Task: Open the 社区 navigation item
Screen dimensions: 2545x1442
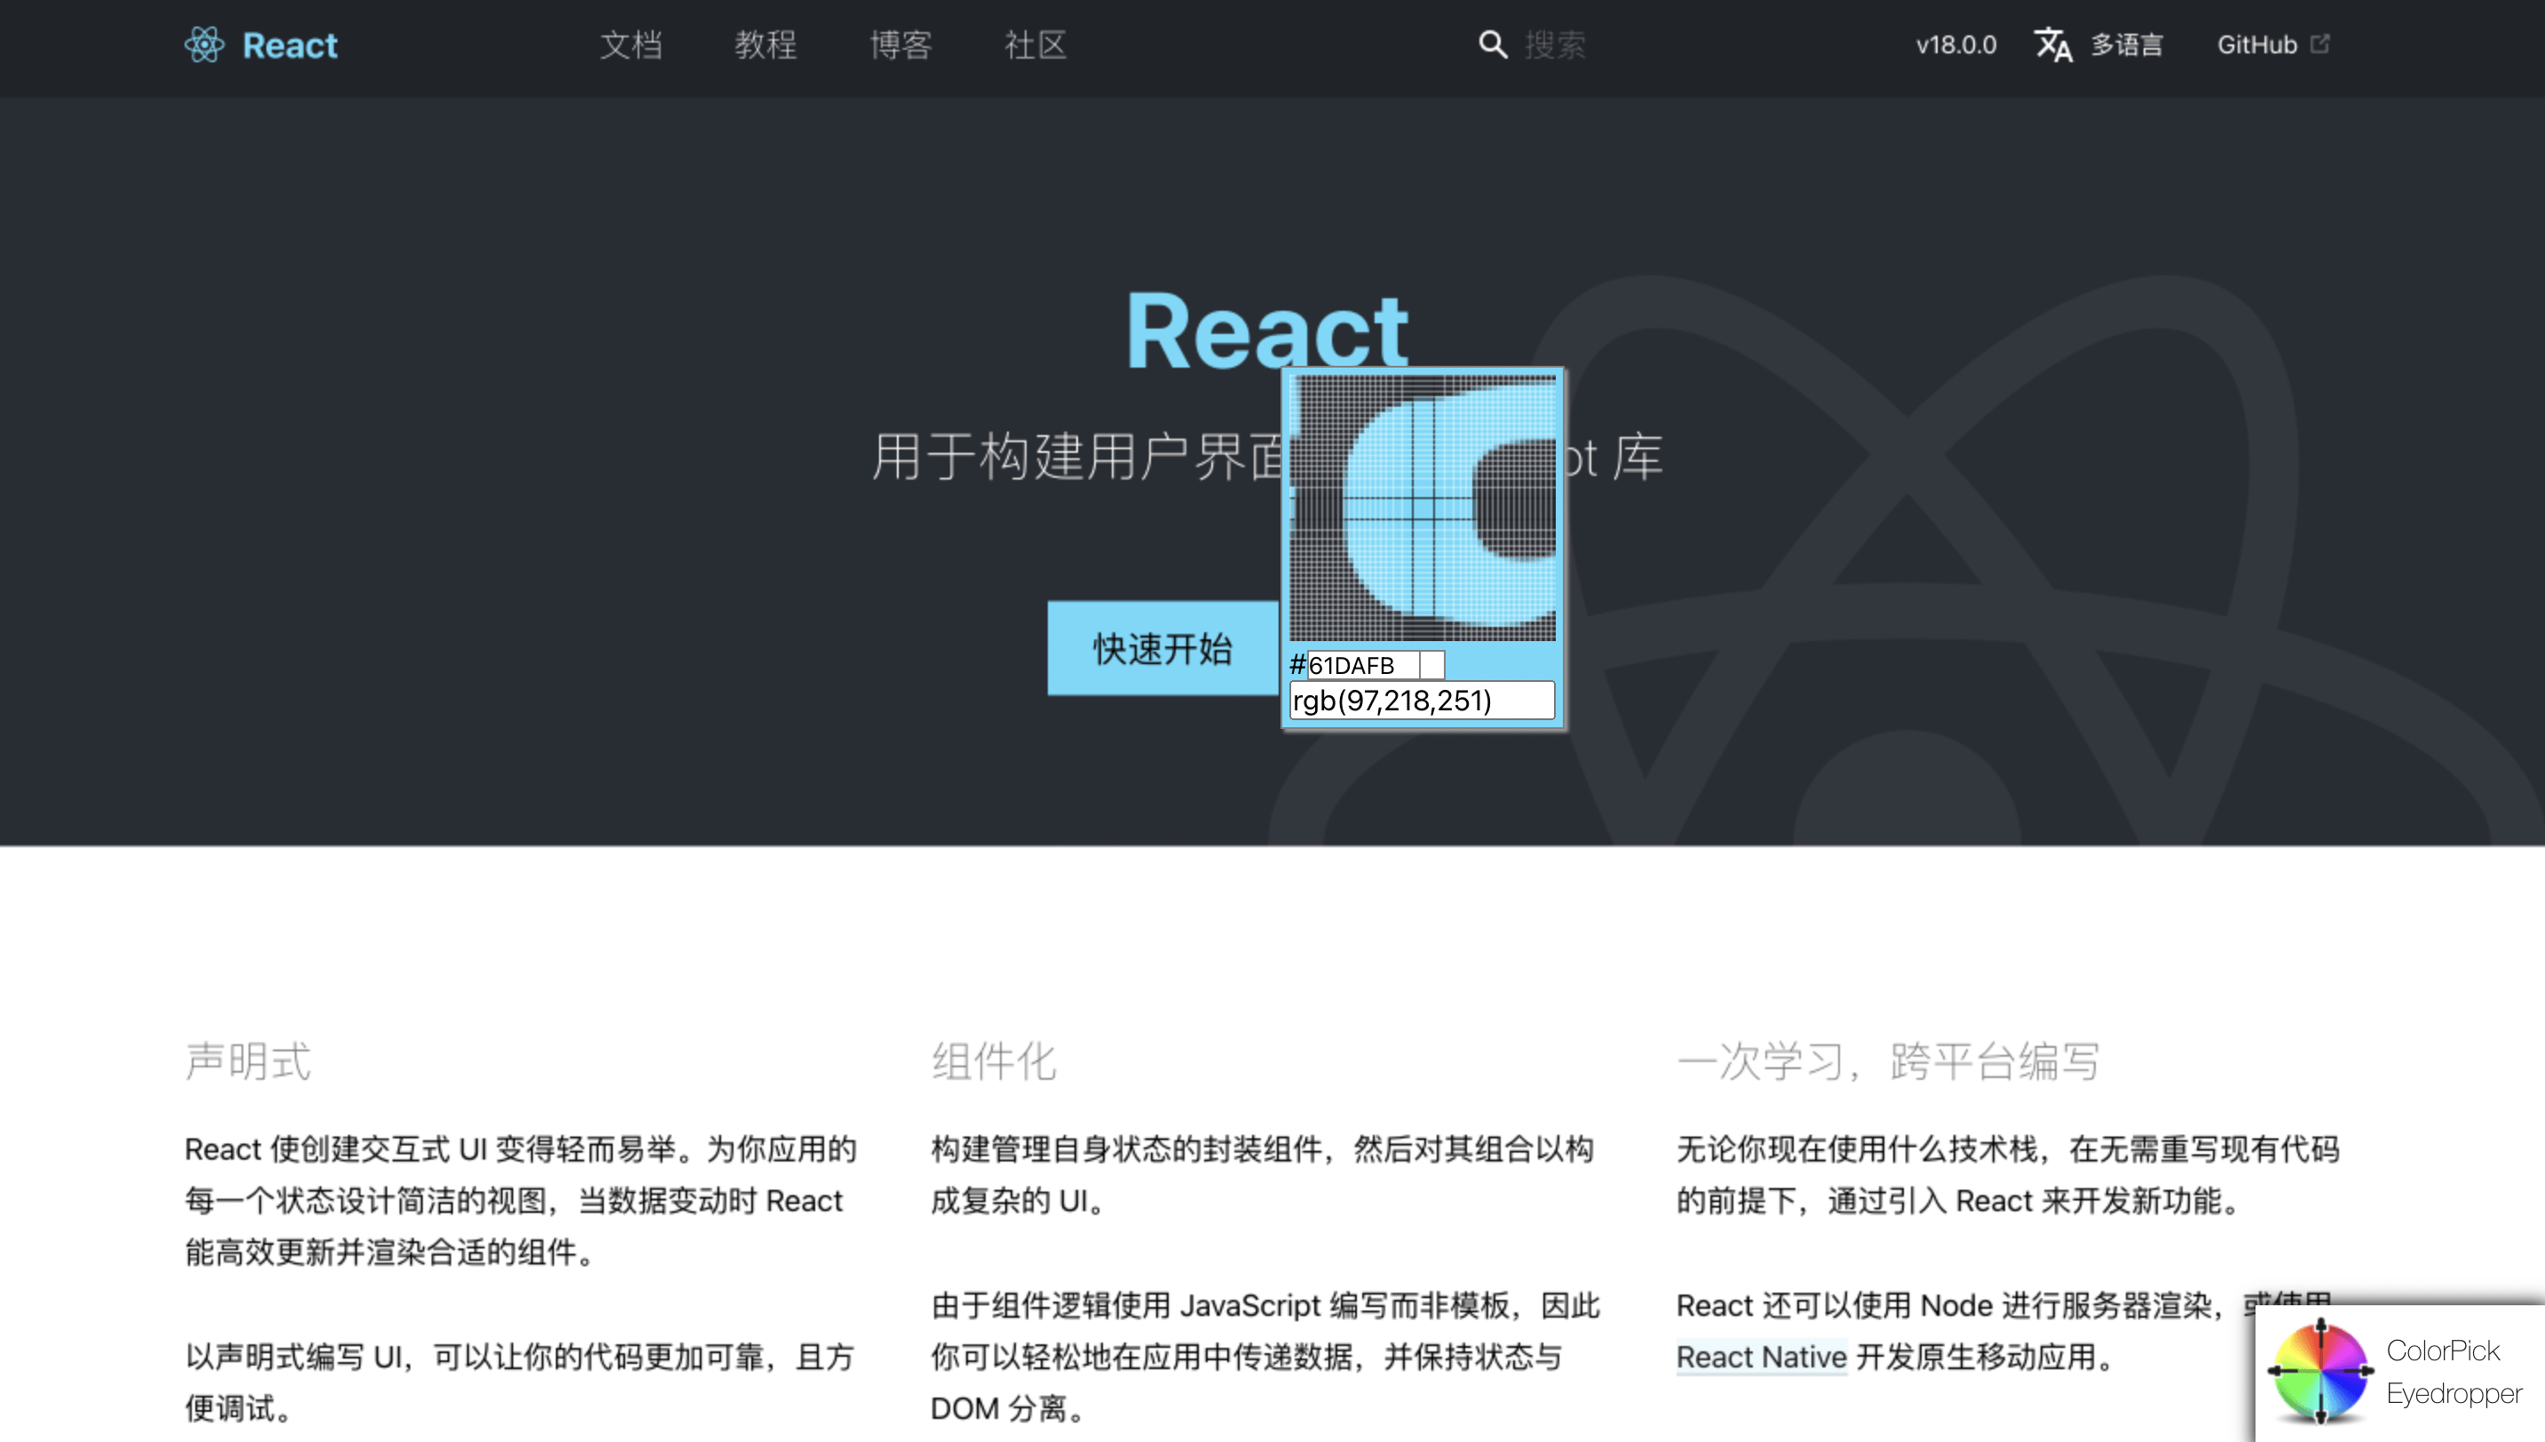Action: pos(1035,44)
